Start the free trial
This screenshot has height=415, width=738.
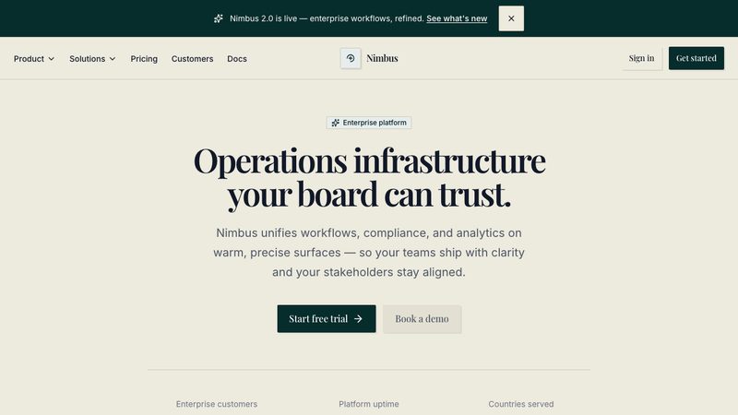pyautogui.click(x=327, y=318)
